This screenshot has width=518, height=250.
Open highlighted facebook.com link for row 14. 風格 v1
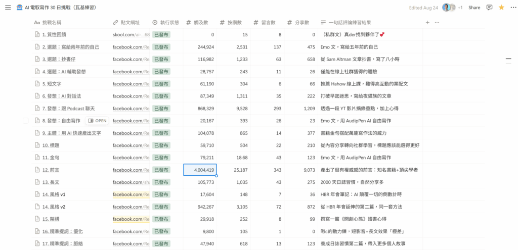pos(131,194)
